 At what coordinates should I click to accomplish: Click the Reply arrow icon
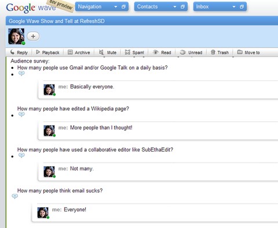click(12, 52)
